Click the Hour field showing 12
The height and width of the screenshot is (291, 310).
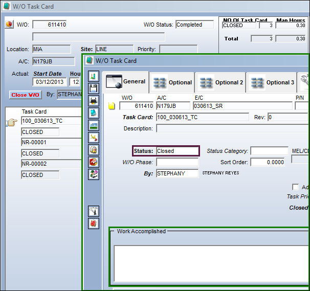(x=75, y=82)
